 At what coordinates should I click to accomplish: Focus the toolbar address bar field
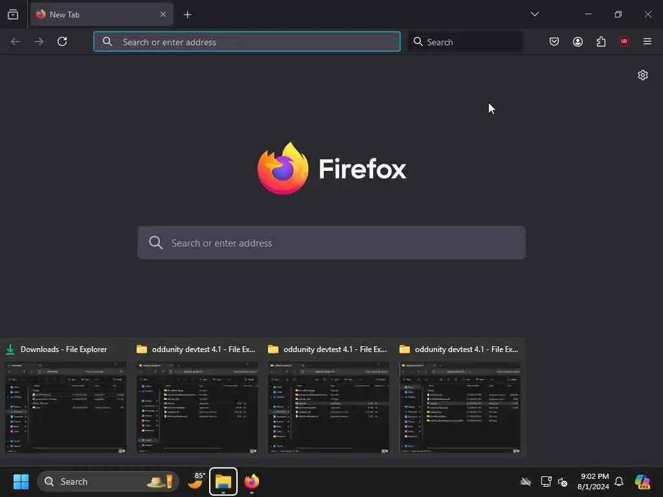pyautogui.click(x=247, y=41)
